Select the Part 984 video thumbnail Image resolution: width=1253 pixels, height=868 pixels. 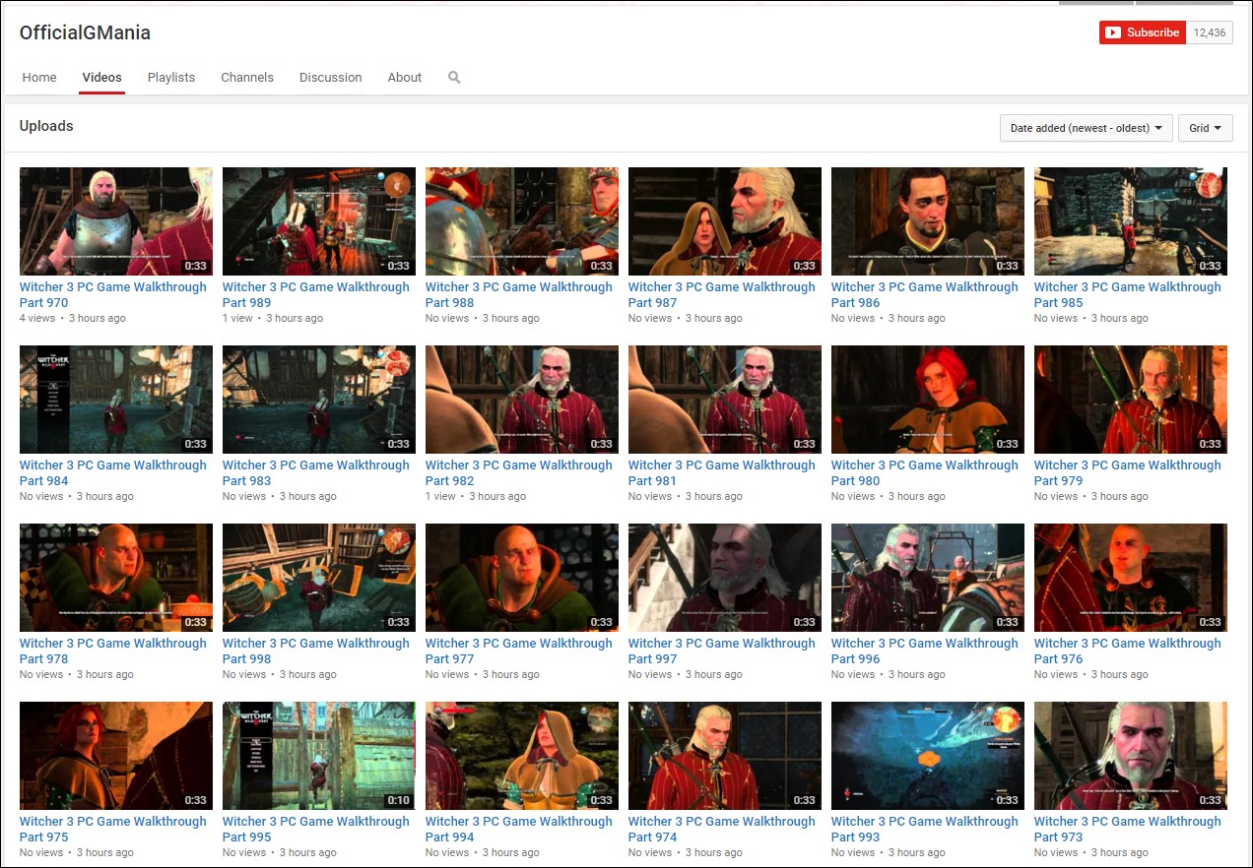point(116,400)
